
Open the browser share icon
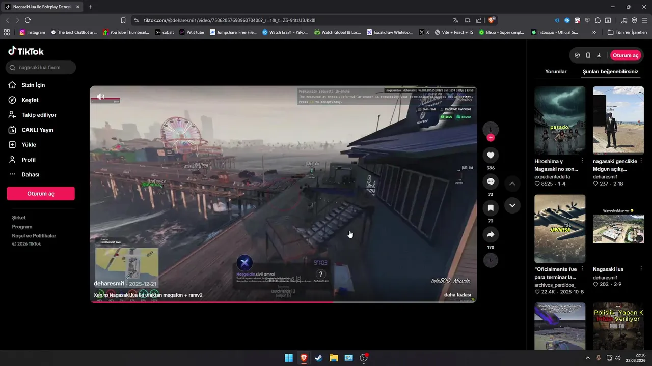coord(479,20)
